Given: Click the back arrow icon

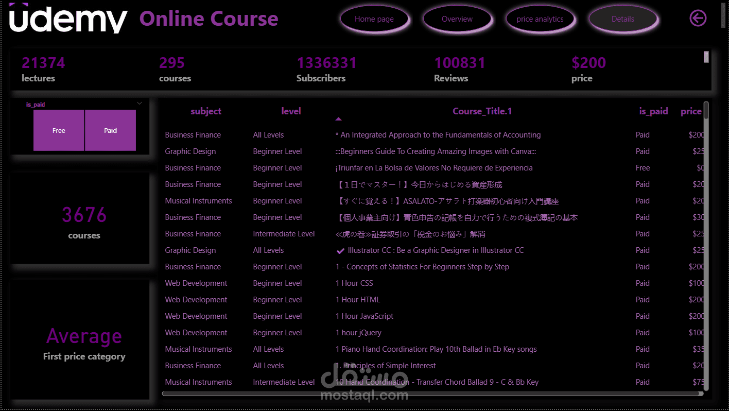Looking at the screenshot, I should pyautogui.click(x=698, y=19).
